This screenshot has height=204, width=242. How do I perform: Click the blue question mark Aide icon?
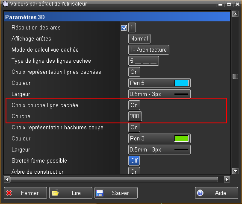tap(200, 193)
